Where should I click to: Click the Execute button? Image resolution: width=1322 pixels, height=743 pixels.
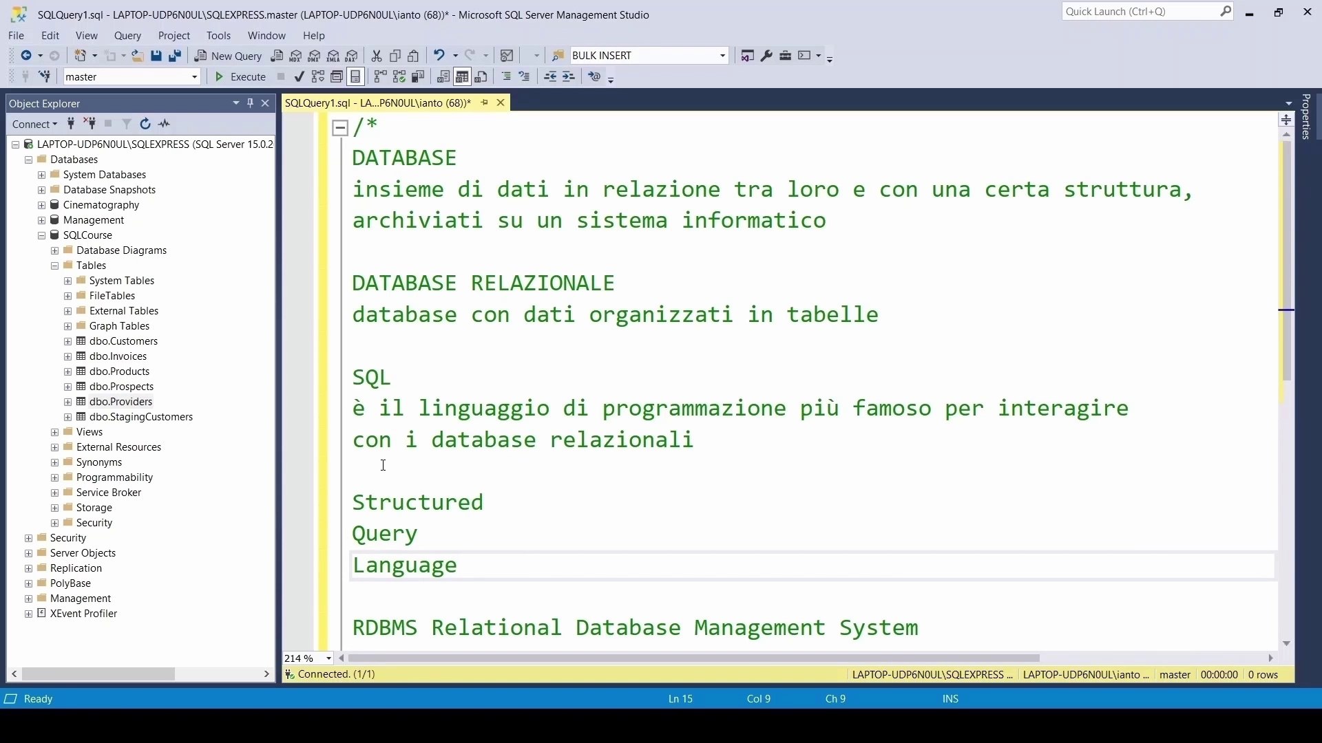240,76
